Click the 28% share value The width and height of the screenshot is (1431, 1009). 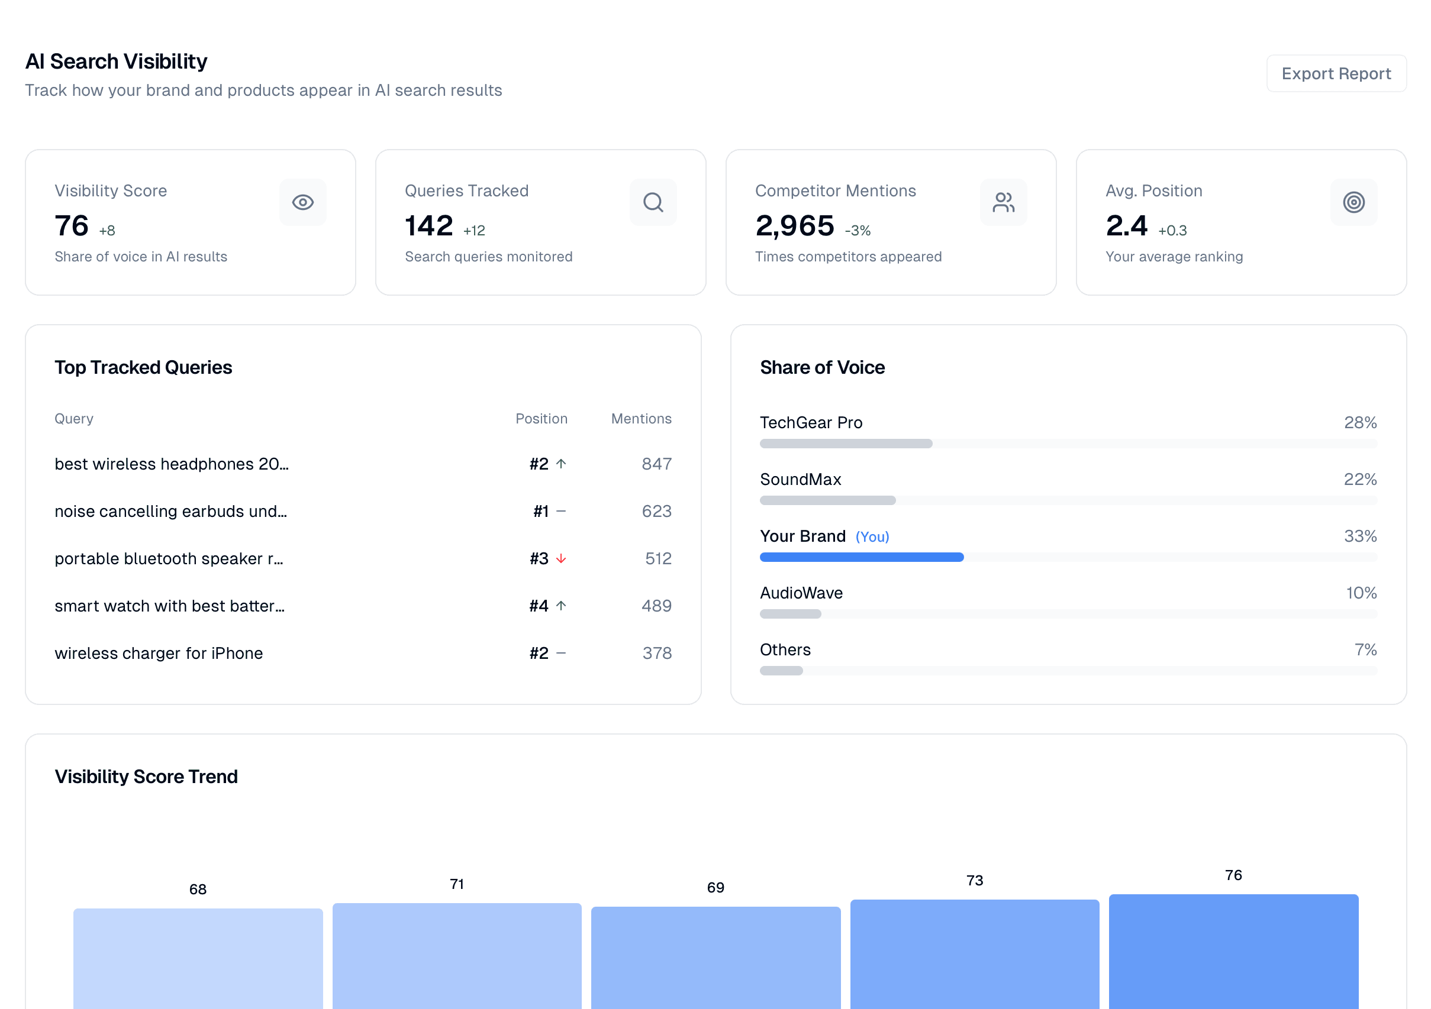[x=1361, y=423]
